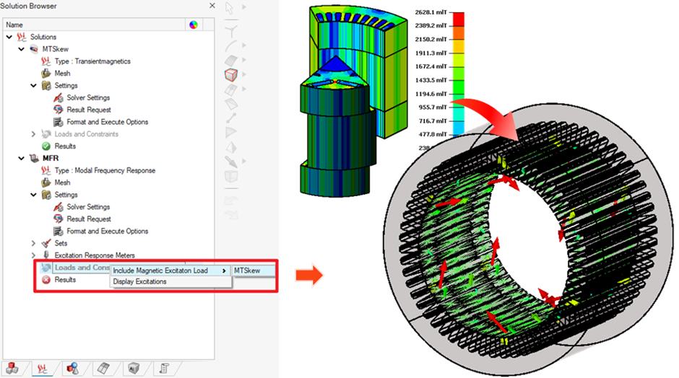This screenshot has width=679, height=378.
Task: Click the green check Results icon
Action: pyautogui.click(x=46, y=146)
